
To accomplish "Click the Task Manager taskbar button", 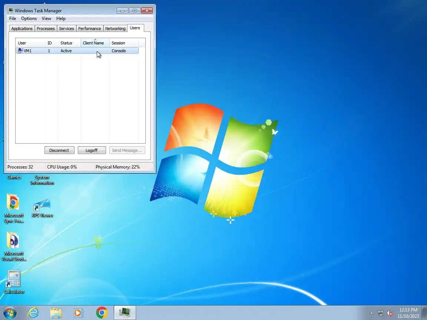I will click(x=125, y=313).
